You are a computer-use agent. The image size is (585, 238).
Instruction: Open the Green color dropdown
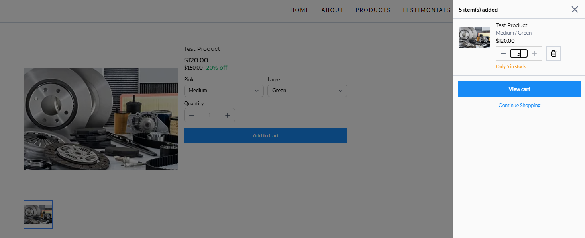tap(307, 91)
